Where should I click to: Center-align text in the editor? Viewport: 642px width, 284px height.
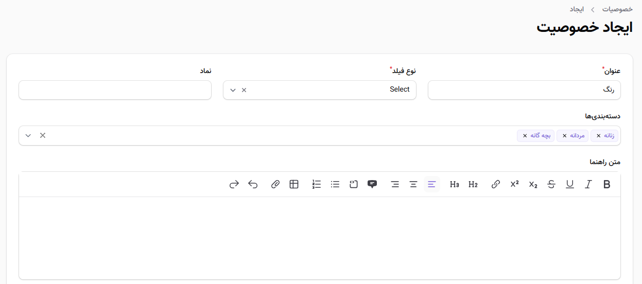pos(413,184)
